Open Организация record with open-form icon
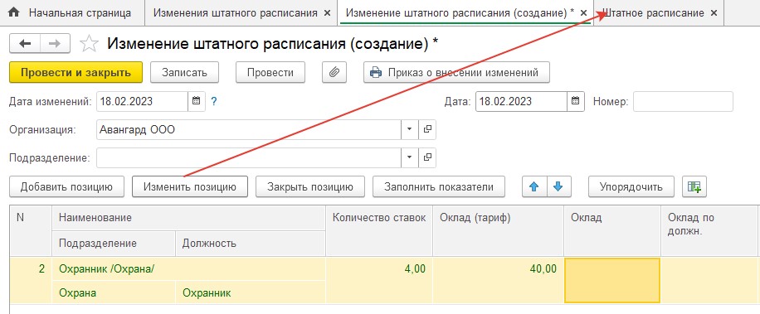 point(427,129)
